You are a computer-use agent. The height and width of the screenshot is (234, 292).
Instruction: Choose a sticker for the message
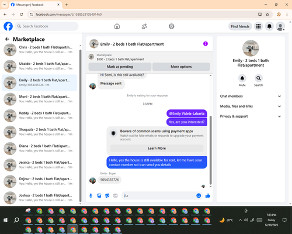[107, 195]
